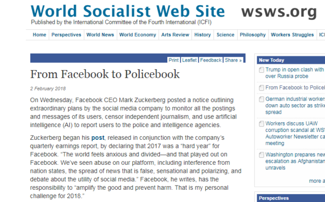Open the Science section
This screenshot has height=202, width=325.
(225, 35)
